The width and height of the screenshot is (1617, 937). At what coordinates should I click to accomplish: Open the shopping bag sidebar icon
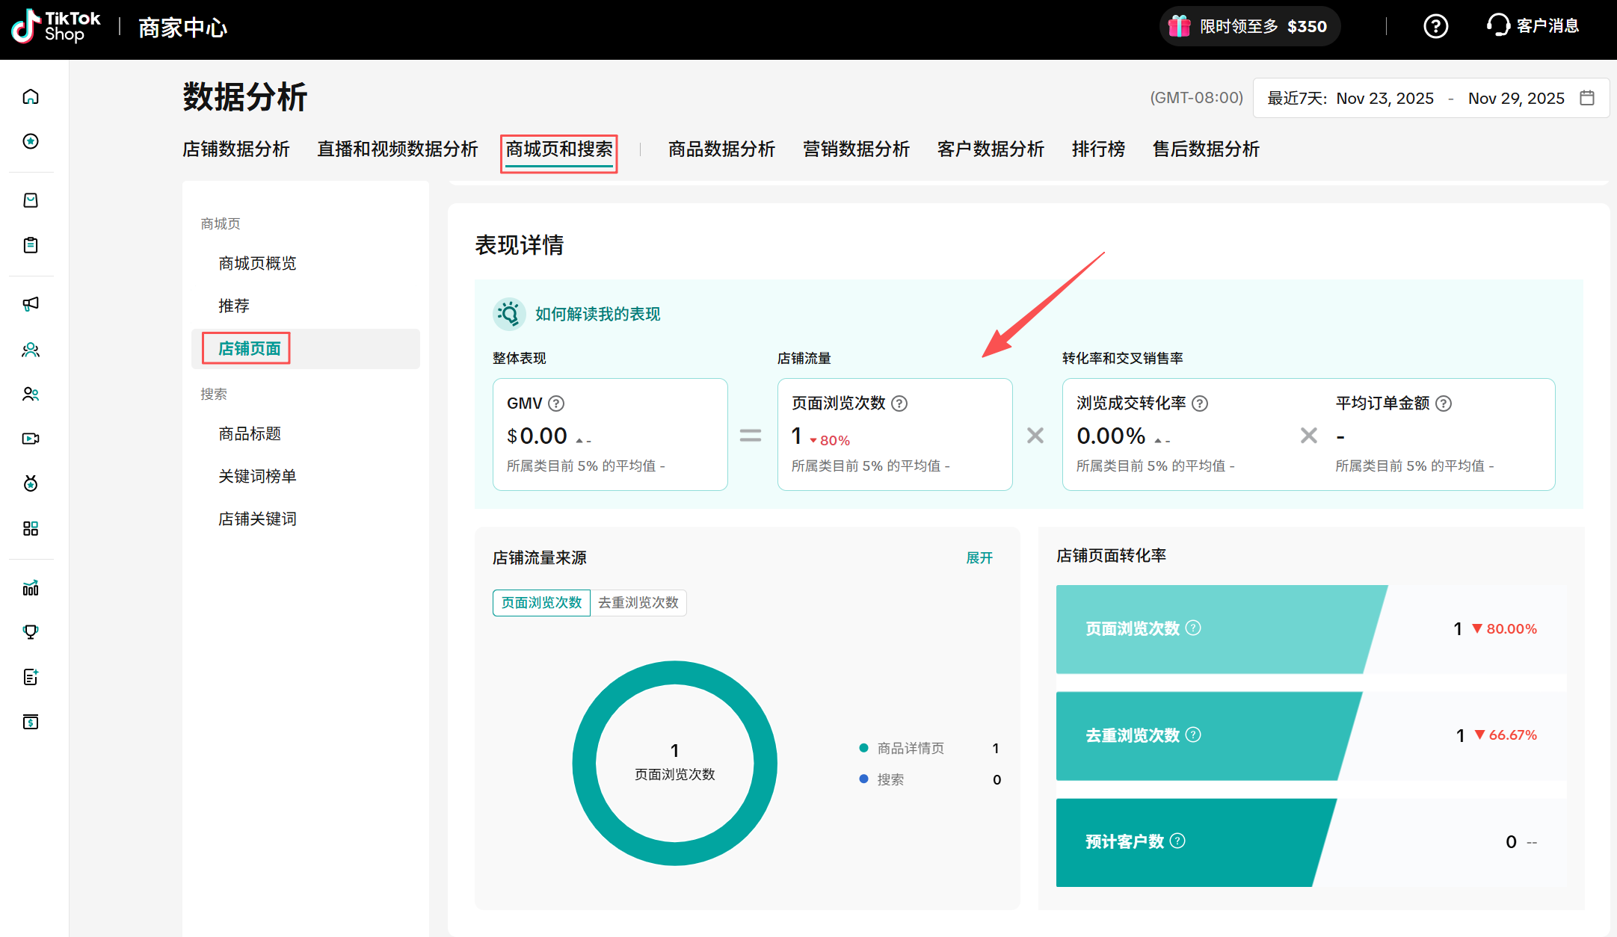pyautogui.click(x=31, y=200)
